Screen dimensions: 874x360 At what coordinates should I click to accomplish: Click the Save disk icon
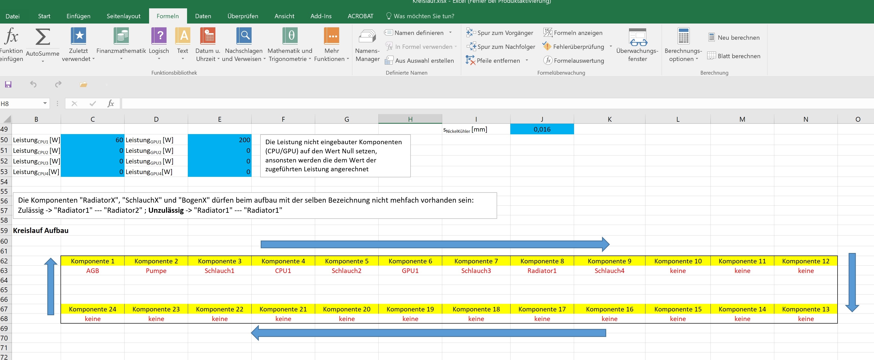pyautogui.click(x=8, y=84)
